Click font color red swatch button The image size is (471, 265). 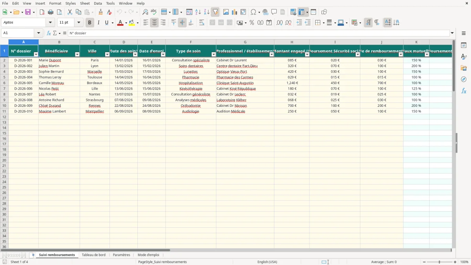click(x=120, y=23)
